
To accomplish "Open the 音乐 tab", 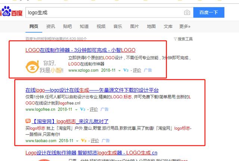I will pyautogui.click(x=118, y=26).
